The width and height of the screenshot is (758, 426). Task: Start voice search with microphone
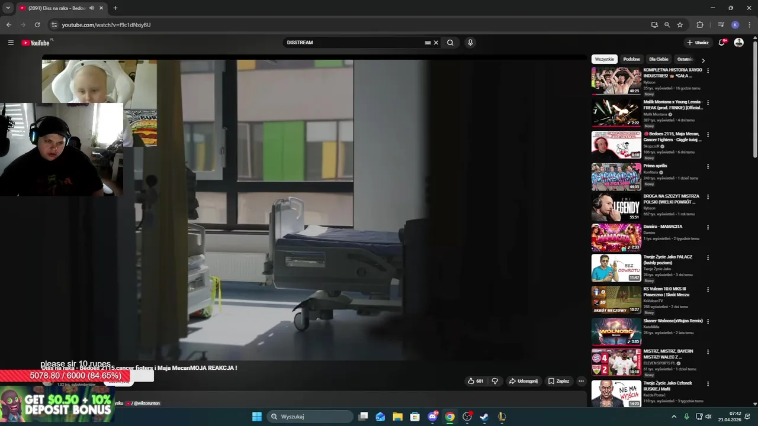pos(470,43)
